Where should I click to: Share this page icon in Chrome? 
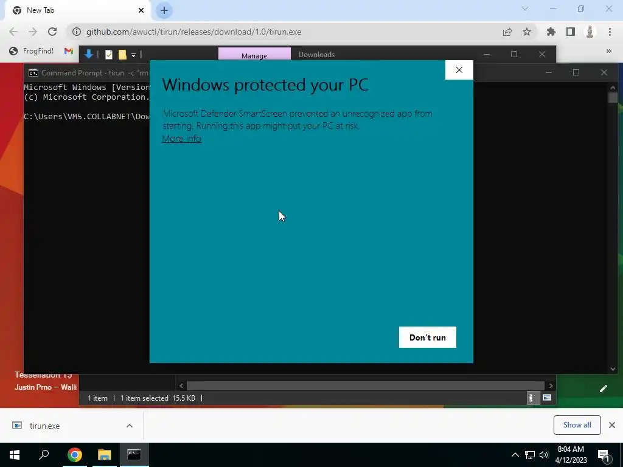click(507, 32)
